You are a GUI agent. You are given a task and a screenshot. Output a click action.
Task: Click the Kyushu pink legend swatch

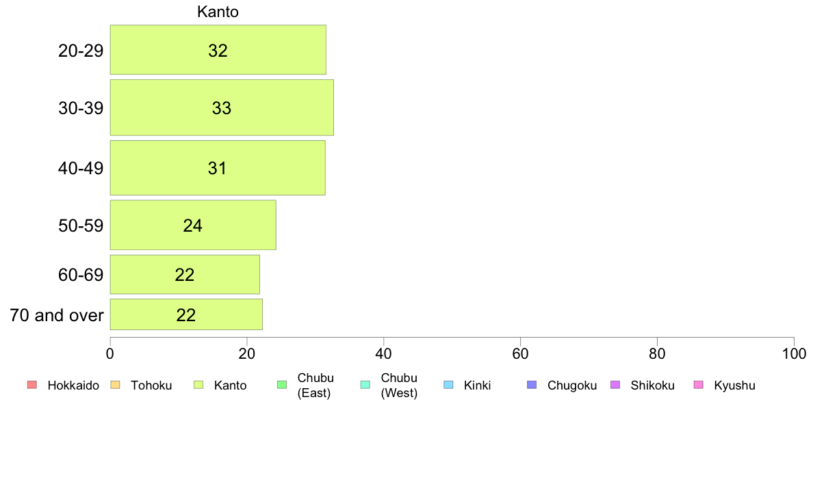click(699, 384)
